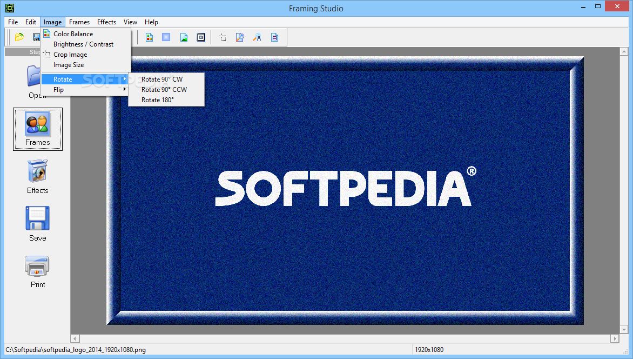Click the blue square toolbar icon
Viewport: 633px width, 359px height.
tap(166, 37)
